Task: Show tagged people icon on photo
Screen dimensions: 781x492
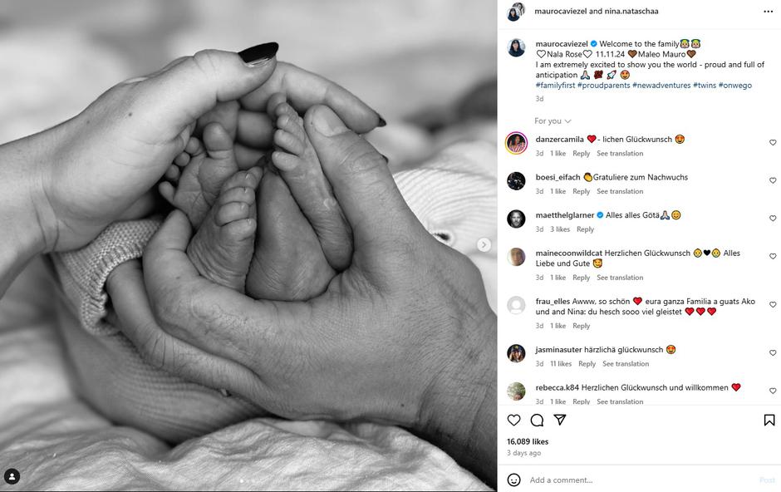Action: pyautogui.click(x=12, y=476)
